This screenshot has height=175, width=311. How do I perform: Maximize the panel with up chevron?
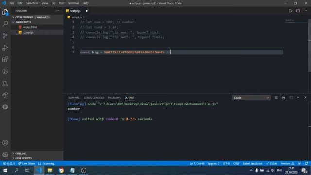coord(298,98)
